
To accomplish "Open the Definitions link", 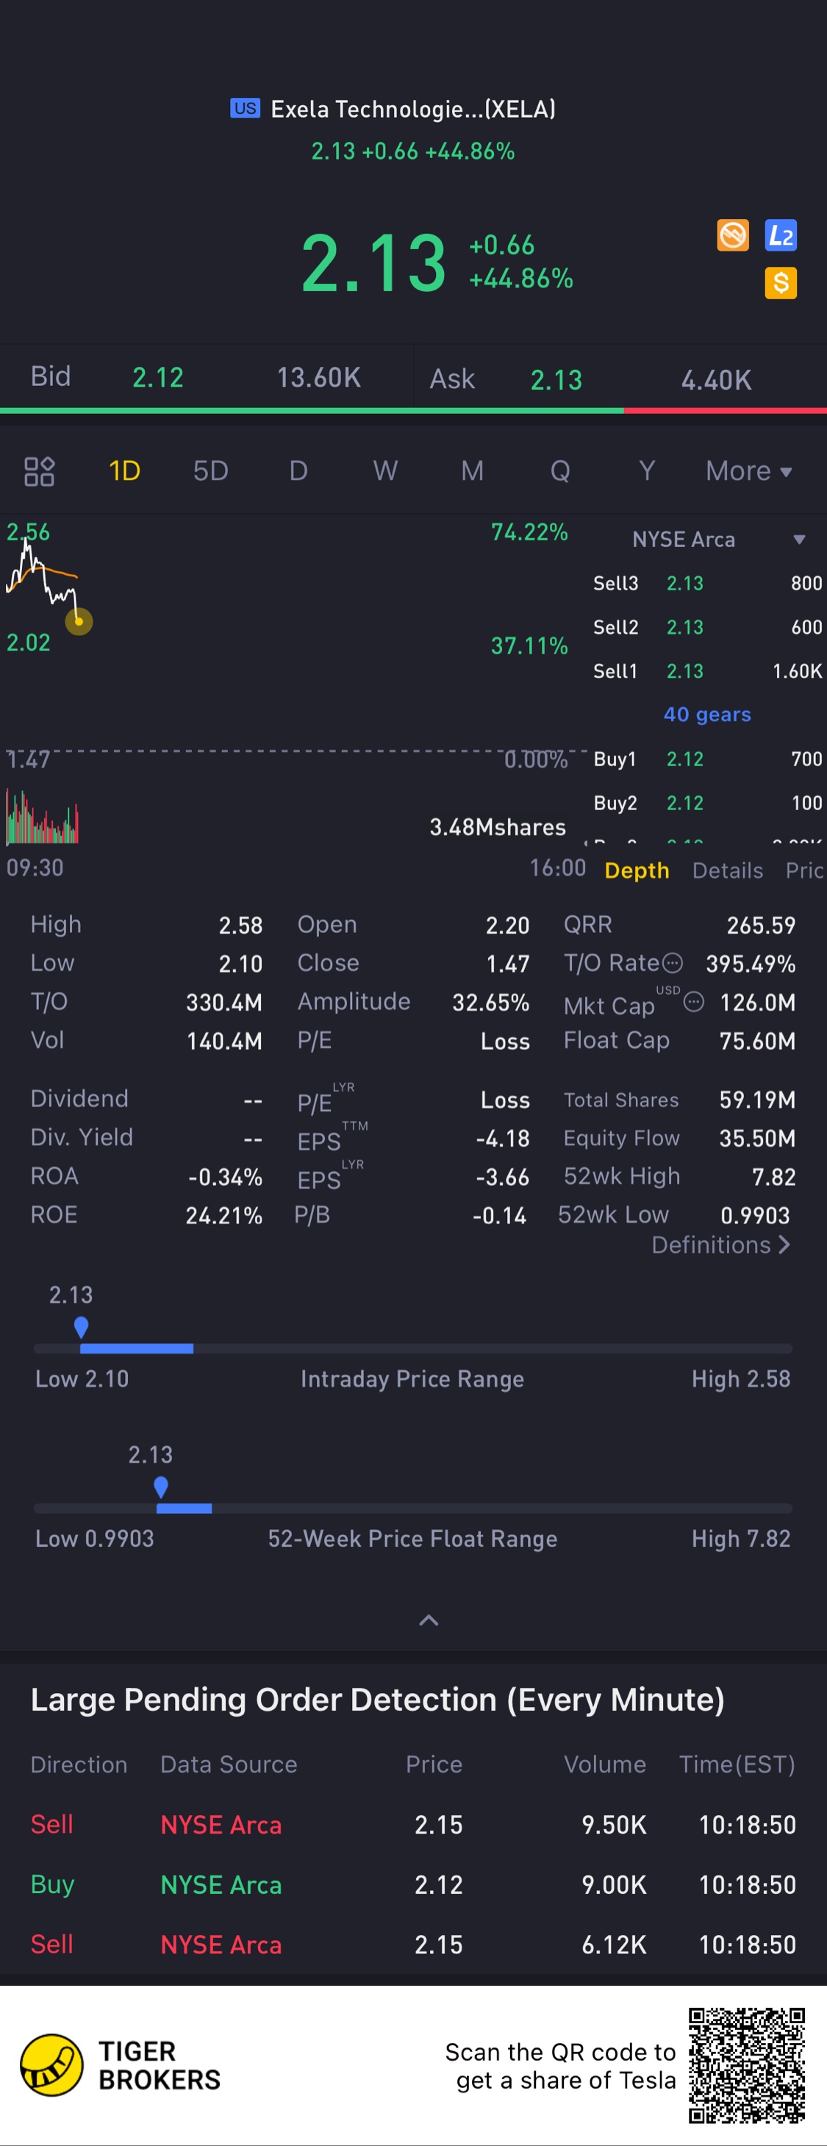I will click(720, 1245).
